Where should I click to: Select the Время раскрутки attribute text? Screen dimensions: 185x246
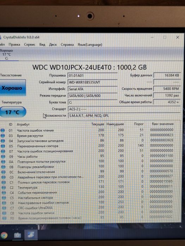(30, 136)
